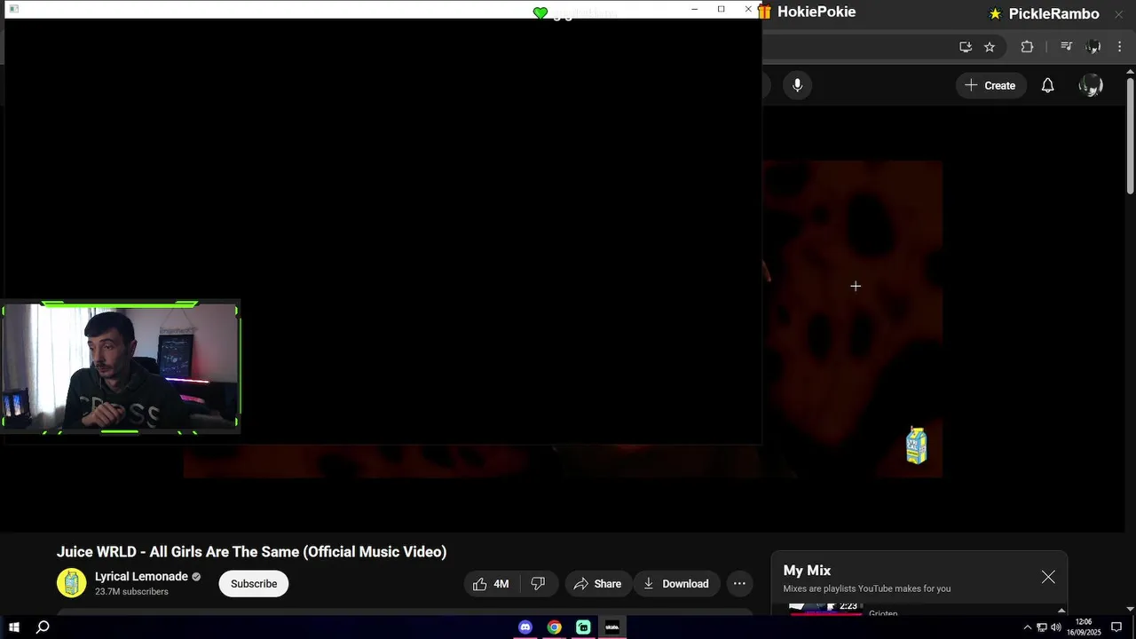Screen dimensions: 1136x639
Task: Open the media control icon in browser toolbar
Action: [x=1067, y=46]
